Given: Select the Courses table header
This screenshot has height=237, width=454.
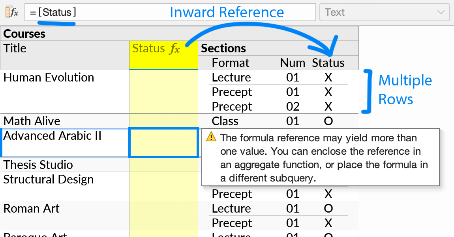Looking at the screenshot, I should tap(24, 33).
